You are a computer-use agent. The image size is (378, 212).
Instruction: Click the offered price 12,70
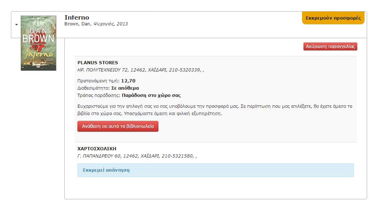(x=128, y=81)
